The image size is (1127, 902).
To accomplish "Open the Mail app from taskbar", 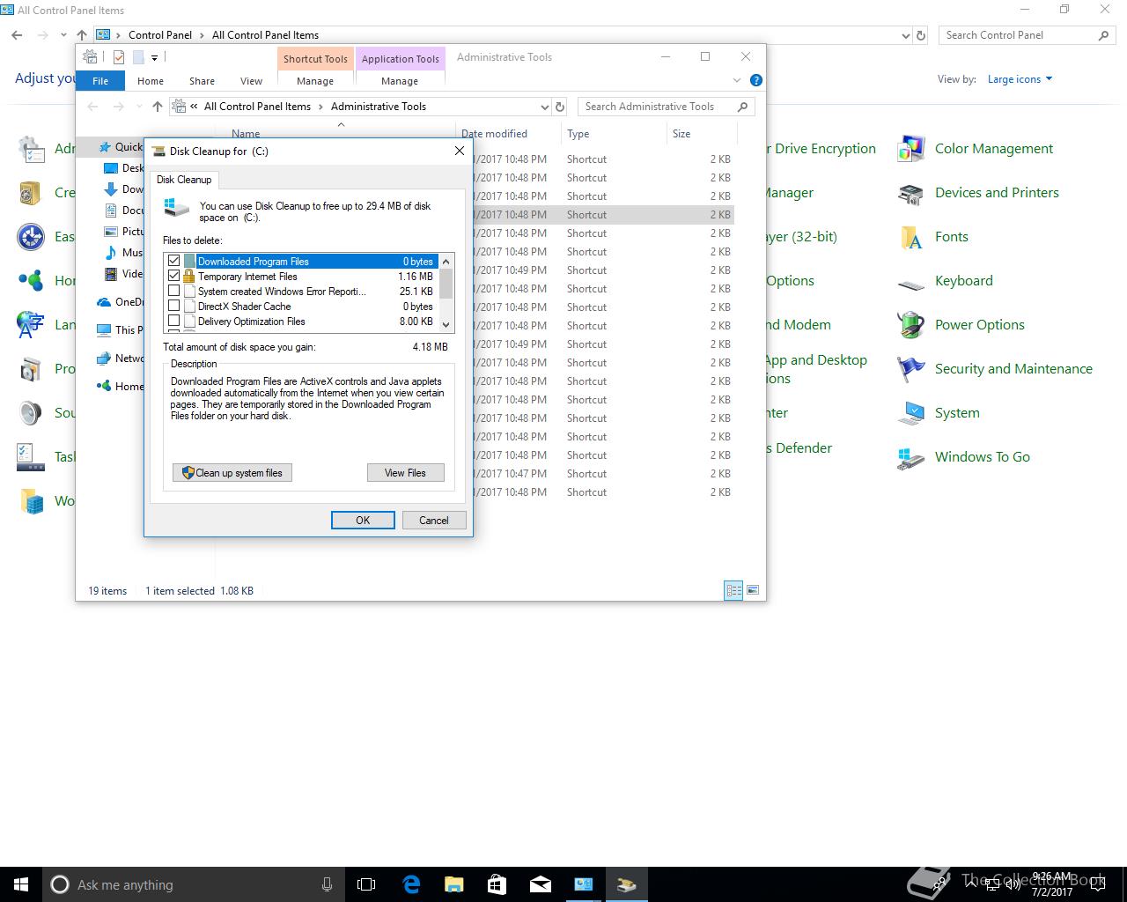I will pyautogui.click(x=540, y=884).
